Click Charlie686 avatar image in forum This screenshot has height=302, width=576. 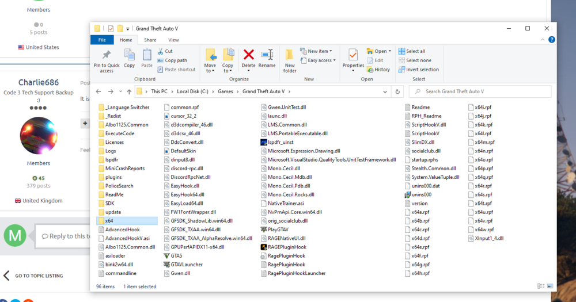click(x=39, y=135)
